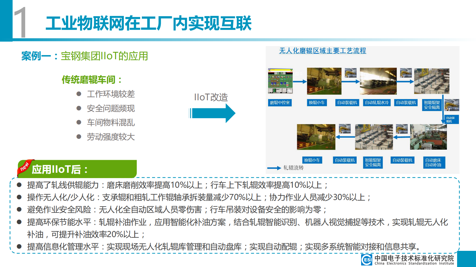Select the 自动轧辊水冷 steam photo
Screen dimensions: 476x267
(378, 81)
